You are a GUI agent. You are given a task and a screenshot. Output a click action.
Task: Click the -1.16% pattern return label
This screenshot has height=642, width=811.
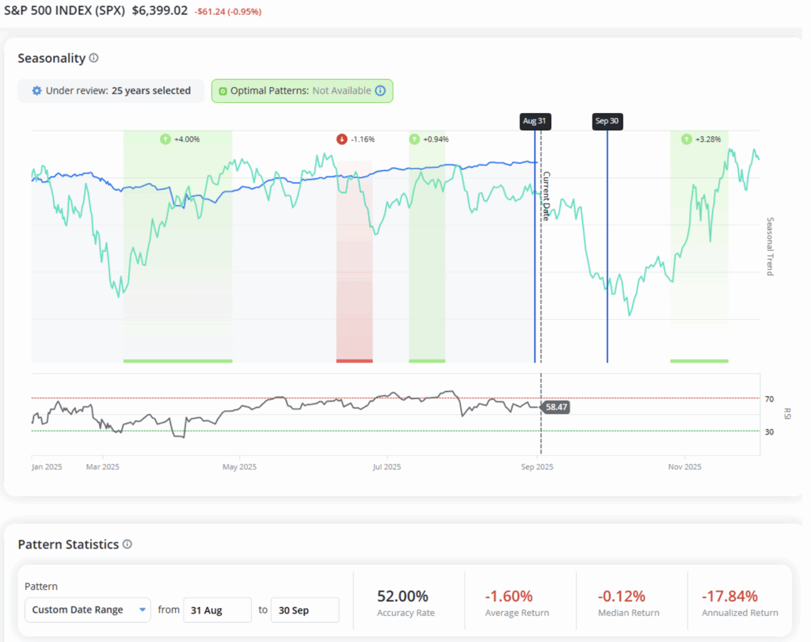pyautogui.click(x=363, y=139)
